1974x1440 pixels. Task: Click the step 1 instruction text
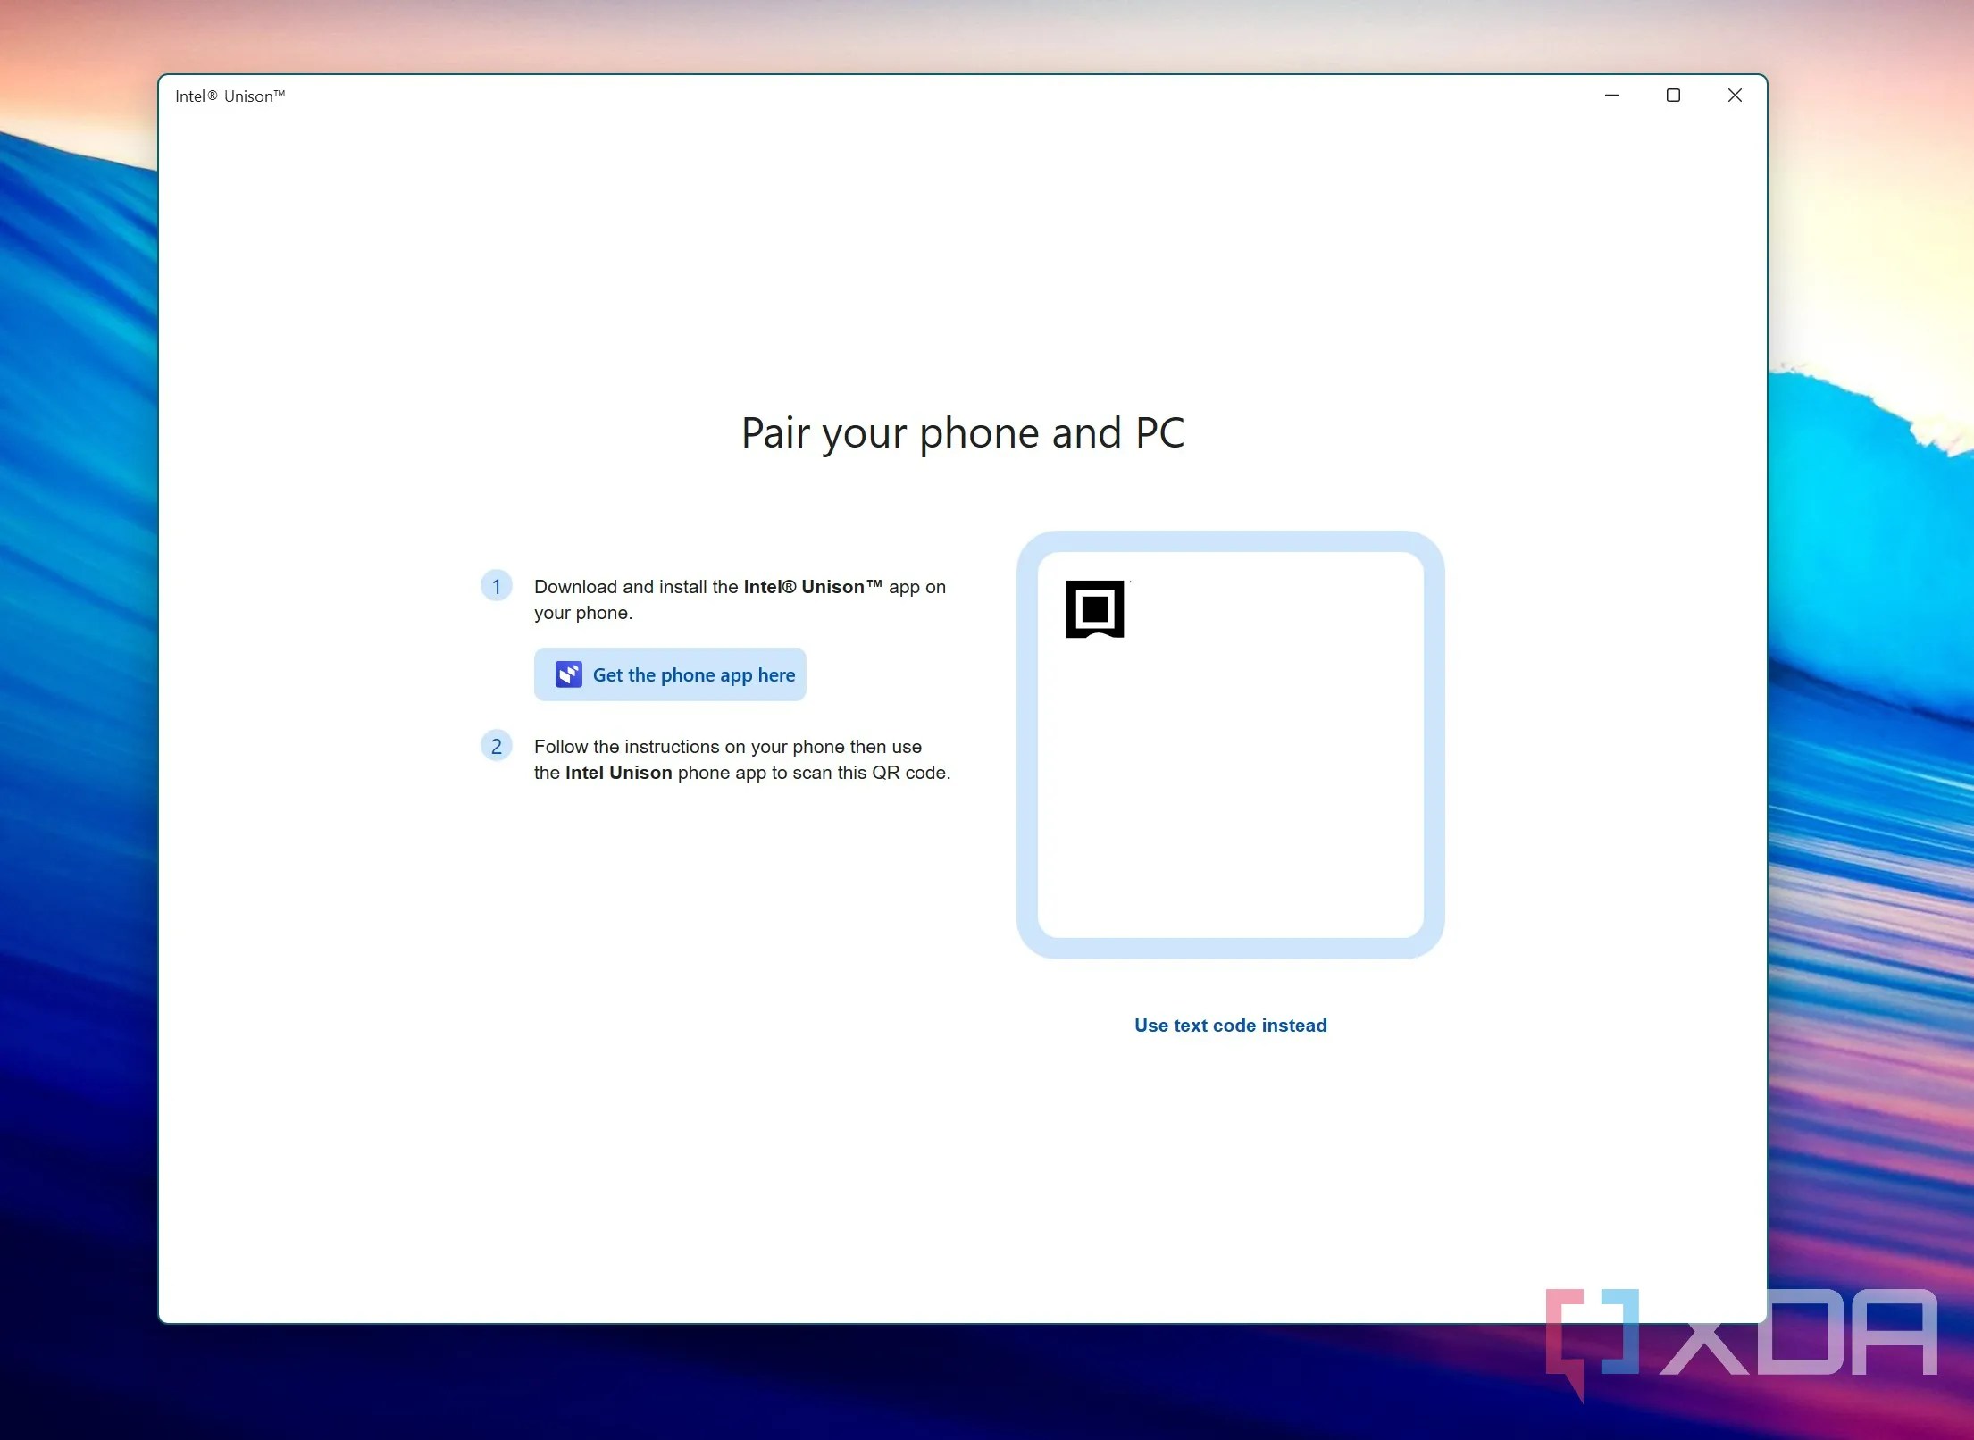click(x=740, y=599)
